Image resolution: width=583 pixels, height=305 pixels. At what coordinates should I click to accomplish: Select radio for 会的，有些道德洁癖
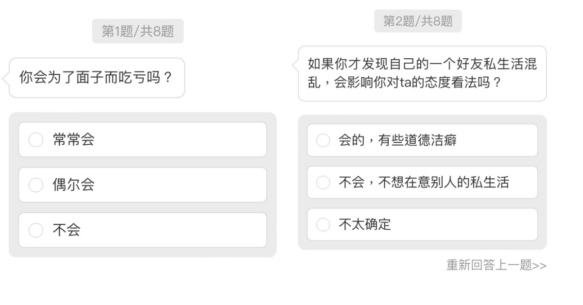pyautogui.click(x=323, y=141)
